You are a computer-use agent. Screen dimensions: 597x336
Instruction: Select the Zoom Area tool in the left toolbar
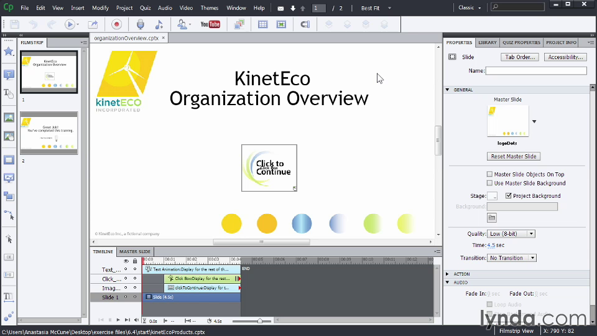tap(8, 197)
